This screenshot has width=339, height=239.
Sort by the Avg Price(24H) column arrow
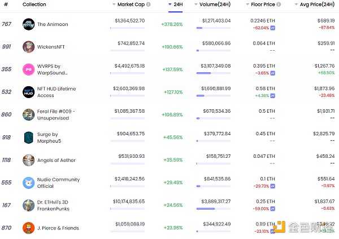click(x=296, y=5)
